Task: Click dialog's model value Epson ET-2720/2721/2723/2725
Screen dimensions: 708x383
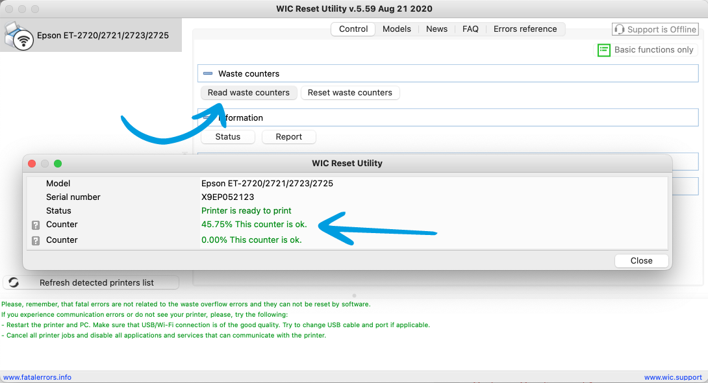Action: click(x=267, y=184)
